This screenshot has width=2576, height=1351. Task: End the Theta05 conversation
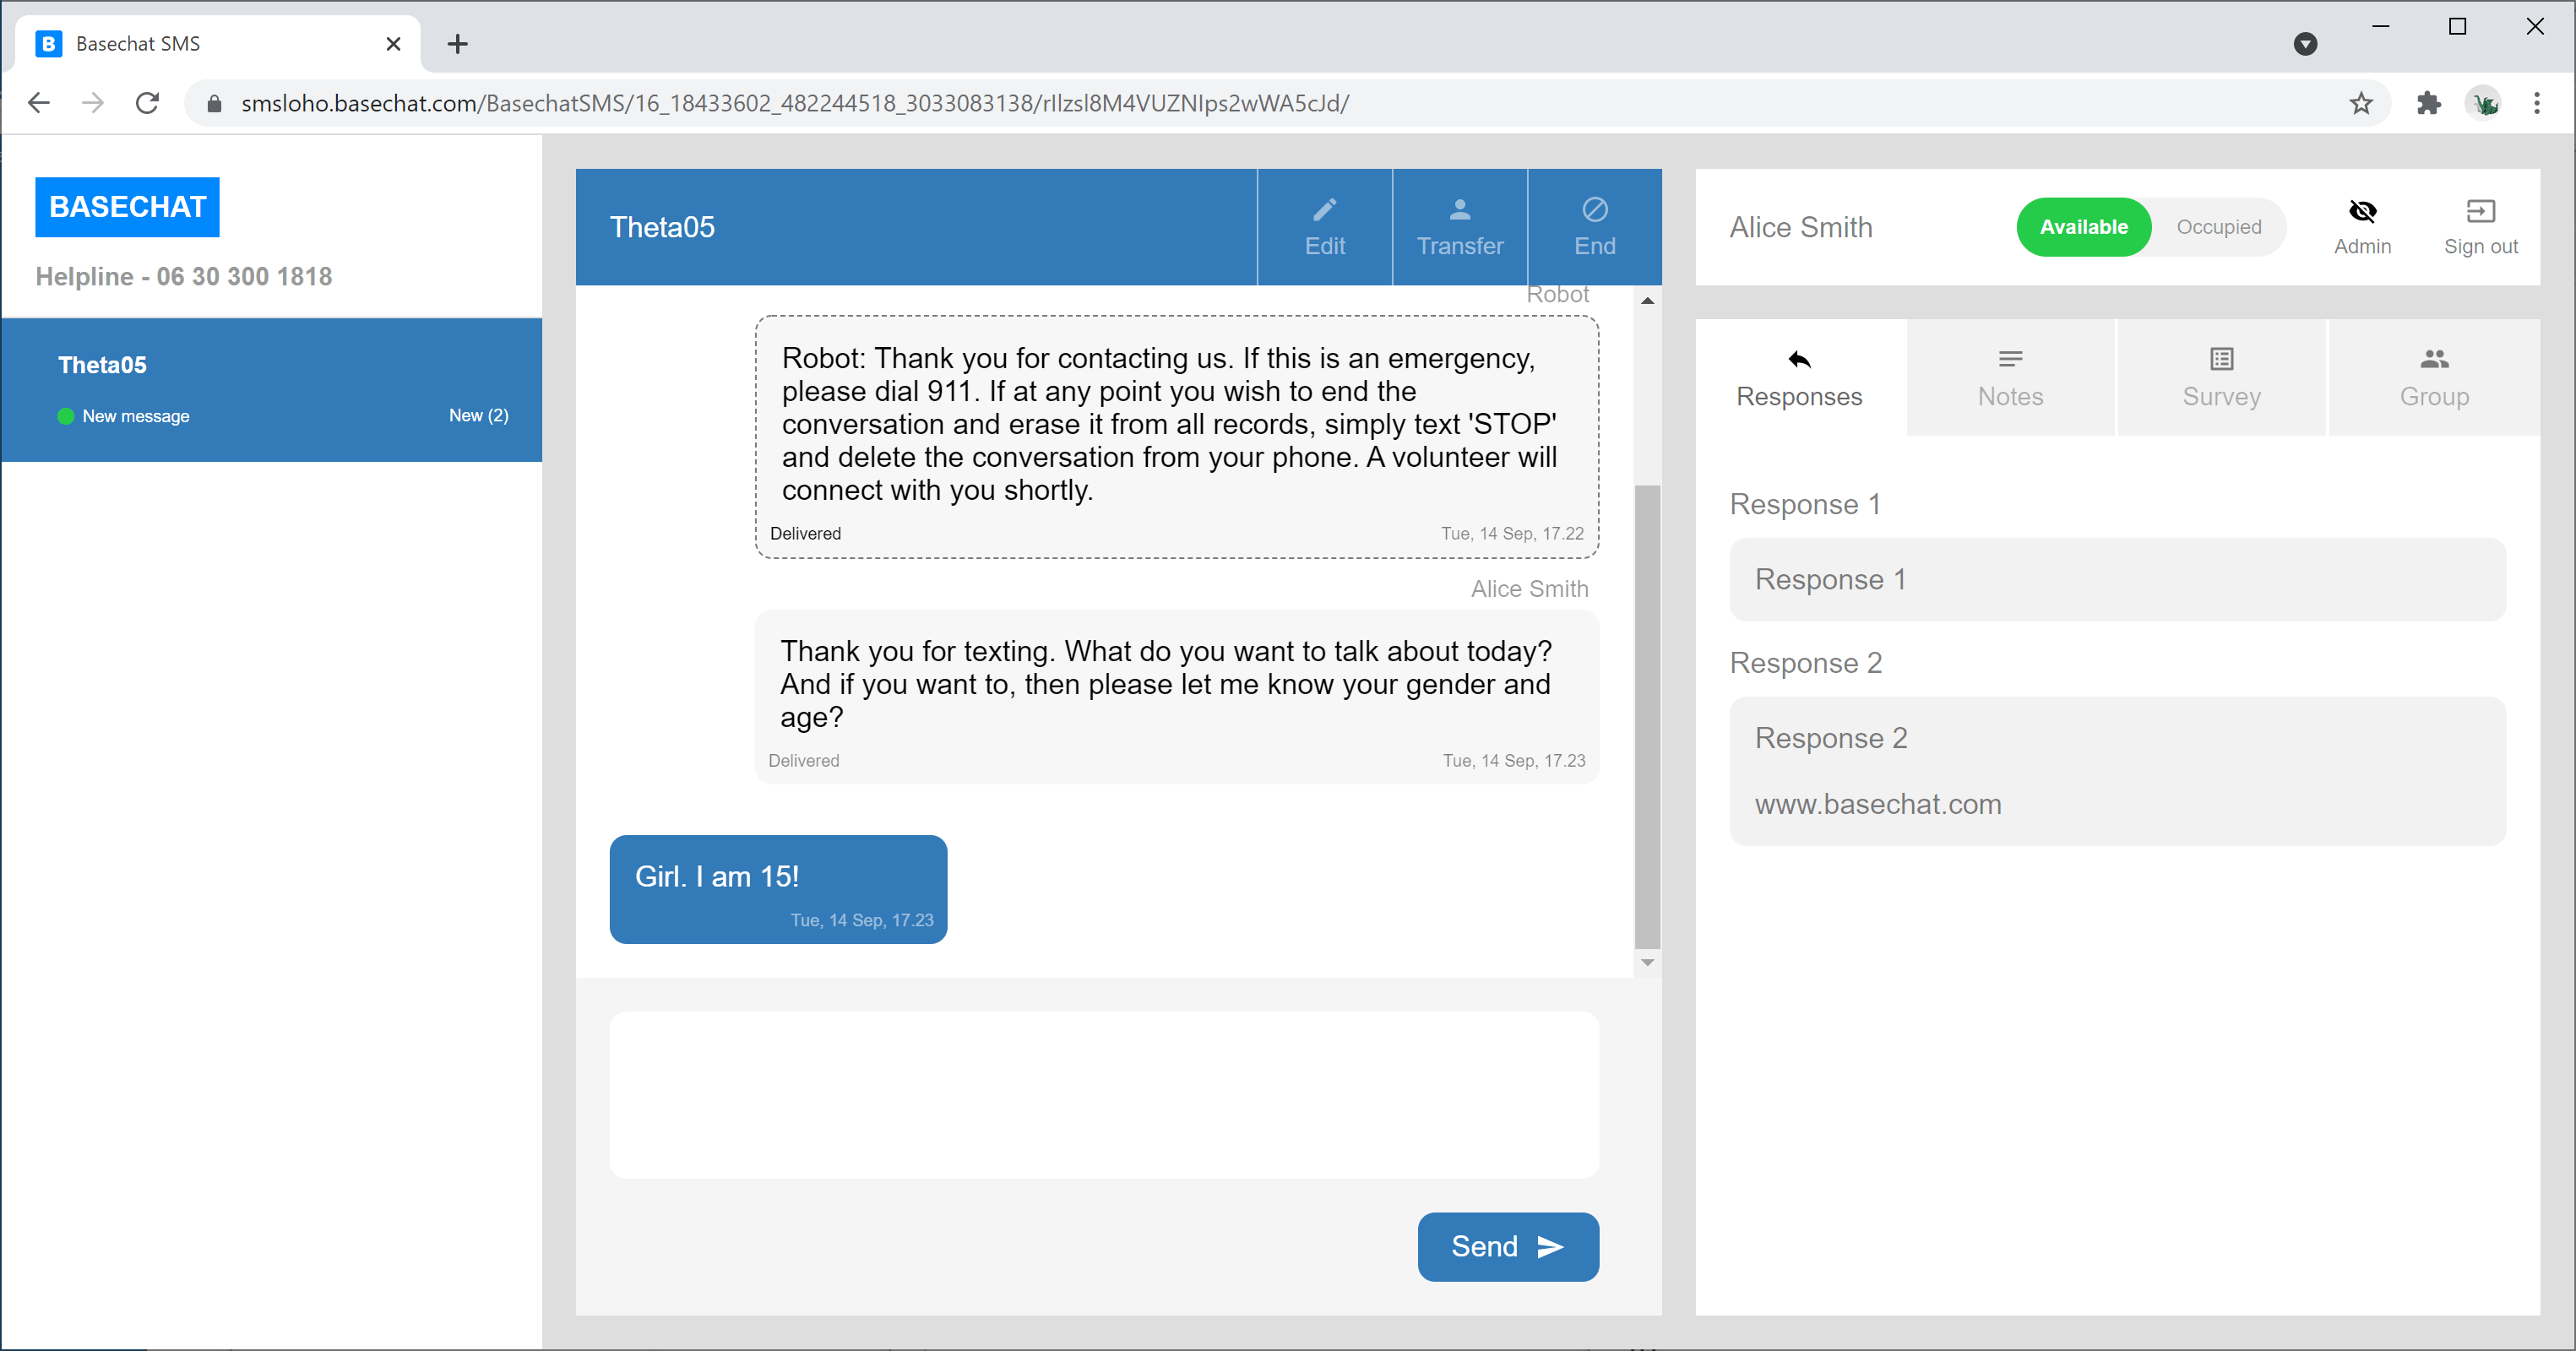click(1594, 227)
